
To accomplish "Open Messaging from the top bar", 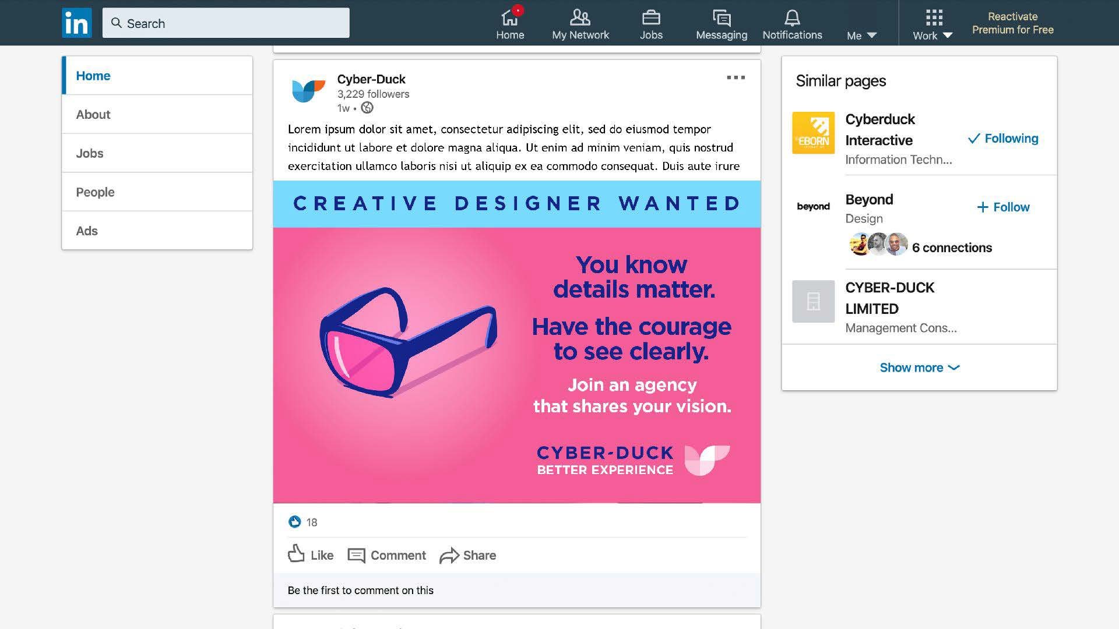I will point(722,24).
